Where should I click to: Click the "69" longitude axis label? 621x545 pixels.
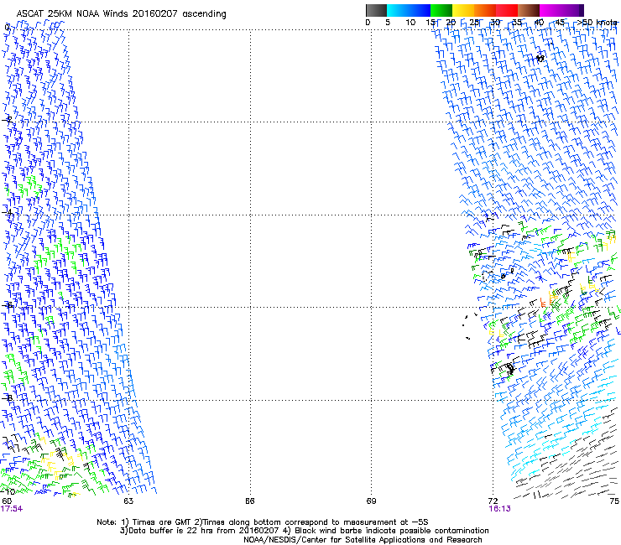click(x=371, y=501)
